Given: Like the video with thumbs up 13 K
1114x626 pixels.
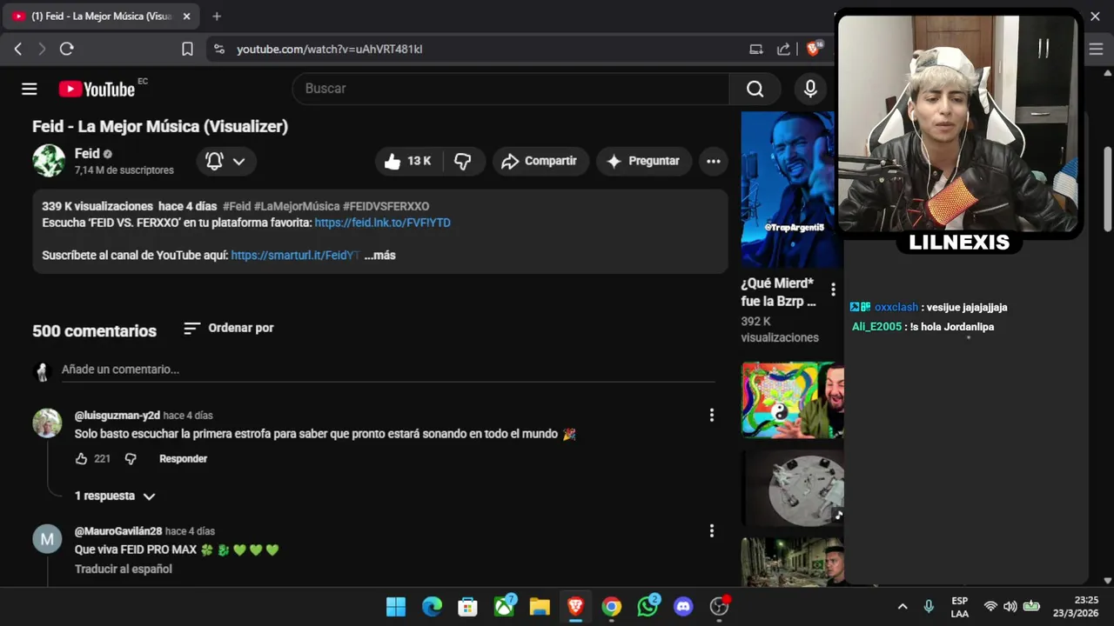Looking at the screenshot, I should point(408,161).
